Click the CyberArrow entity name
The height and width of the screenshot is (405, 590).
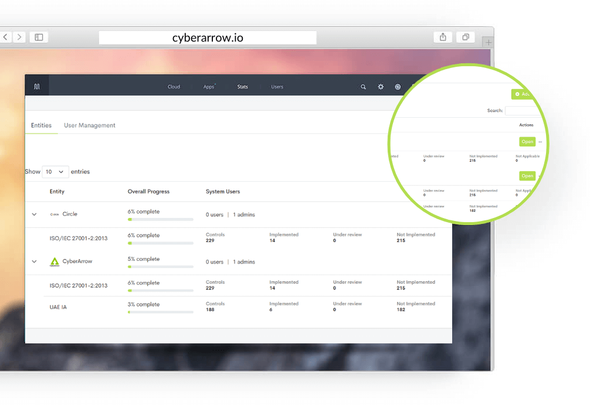pos(77,261)
